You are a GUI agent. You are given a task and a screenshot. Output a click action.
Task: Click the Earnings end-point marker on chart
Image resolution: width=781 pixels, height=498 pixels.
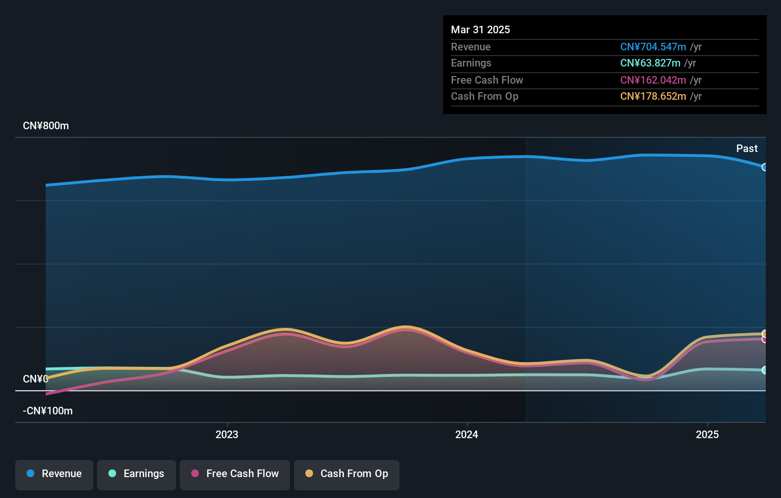(x=765, y=370)
